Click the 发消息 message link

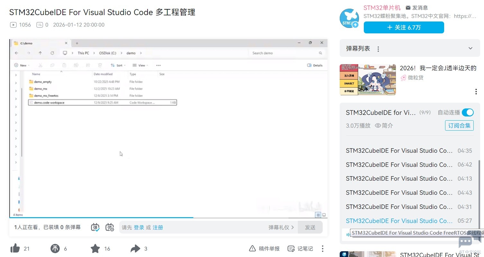[417, 8]
